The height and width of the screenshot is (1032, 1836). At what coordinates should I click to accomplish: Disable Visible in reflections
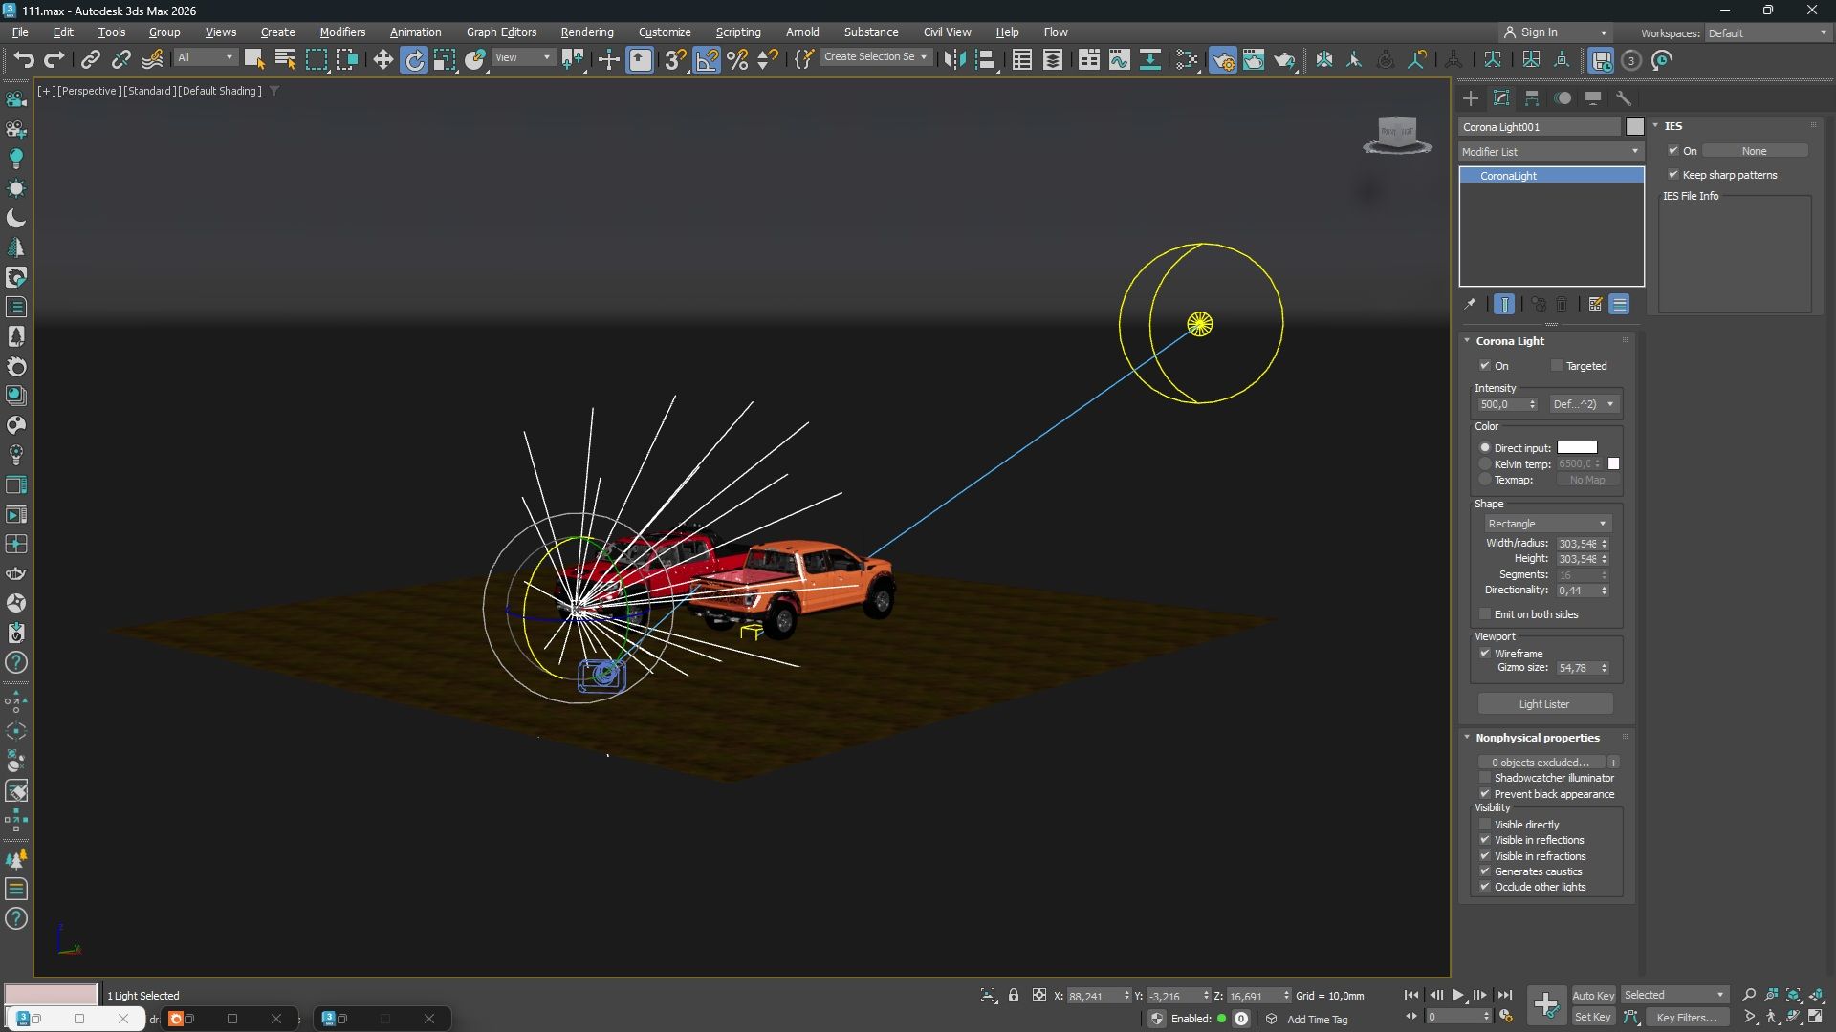1485,840
